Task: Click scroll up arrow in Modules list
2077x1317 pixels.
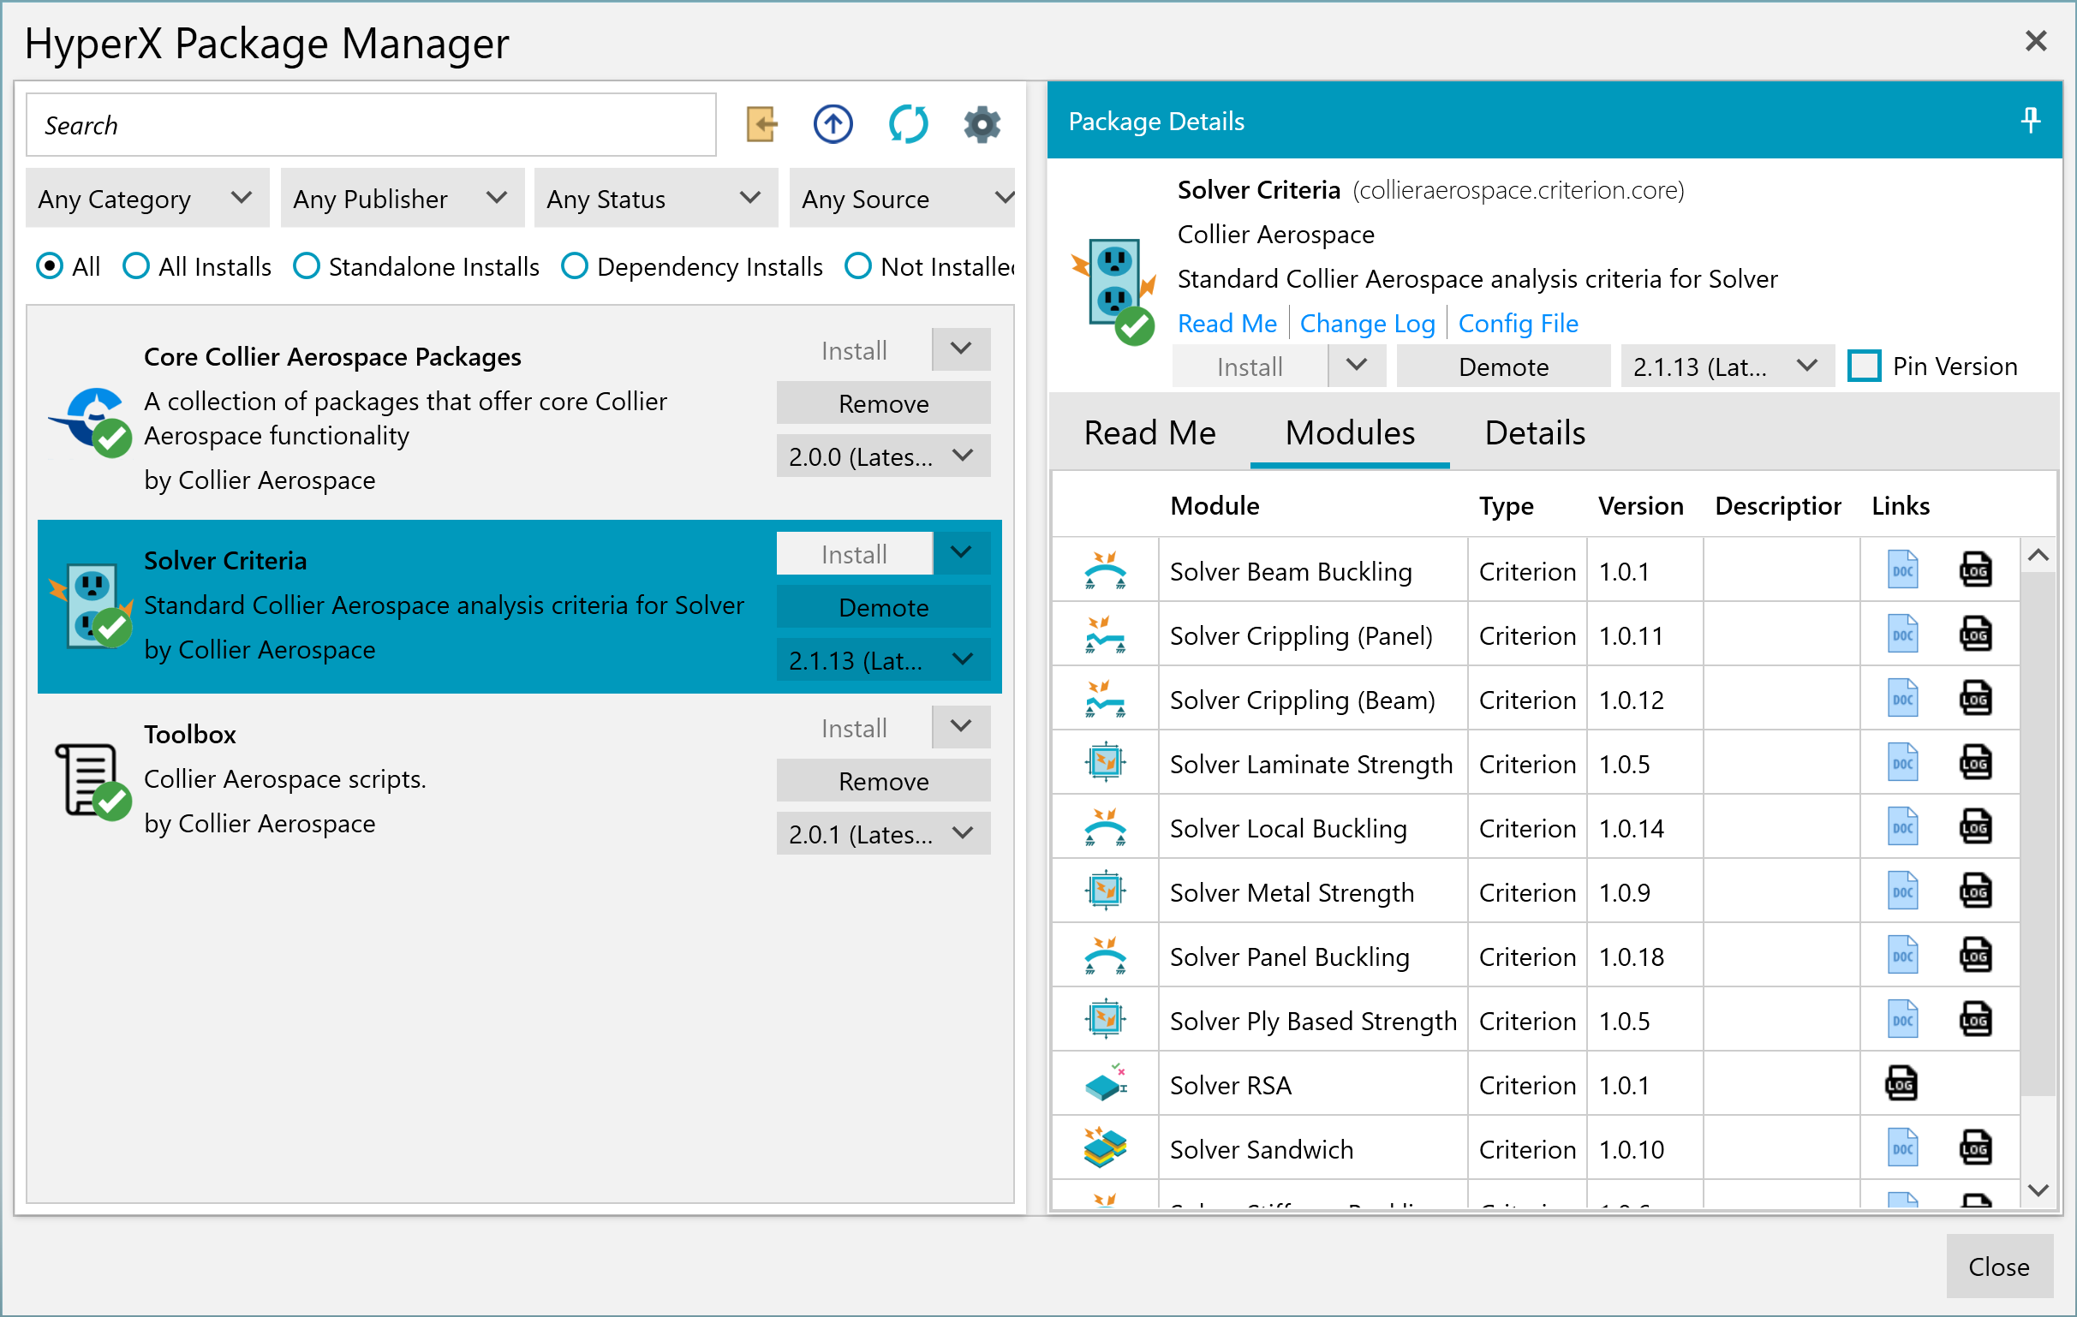Action: (x=2038, y=556)
